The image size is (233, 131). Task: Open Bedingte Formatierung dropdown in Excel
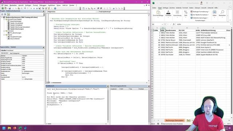[200, 12]
